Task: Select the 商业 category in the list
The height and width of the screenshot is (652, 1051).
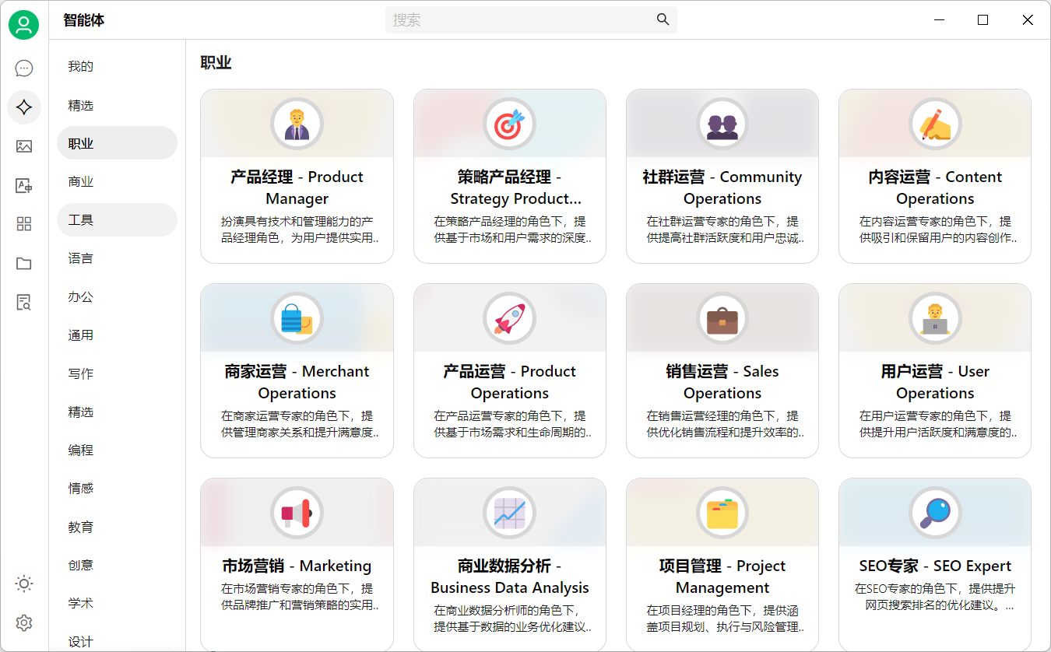Action: pyautogui.click(x=80, y=181)
